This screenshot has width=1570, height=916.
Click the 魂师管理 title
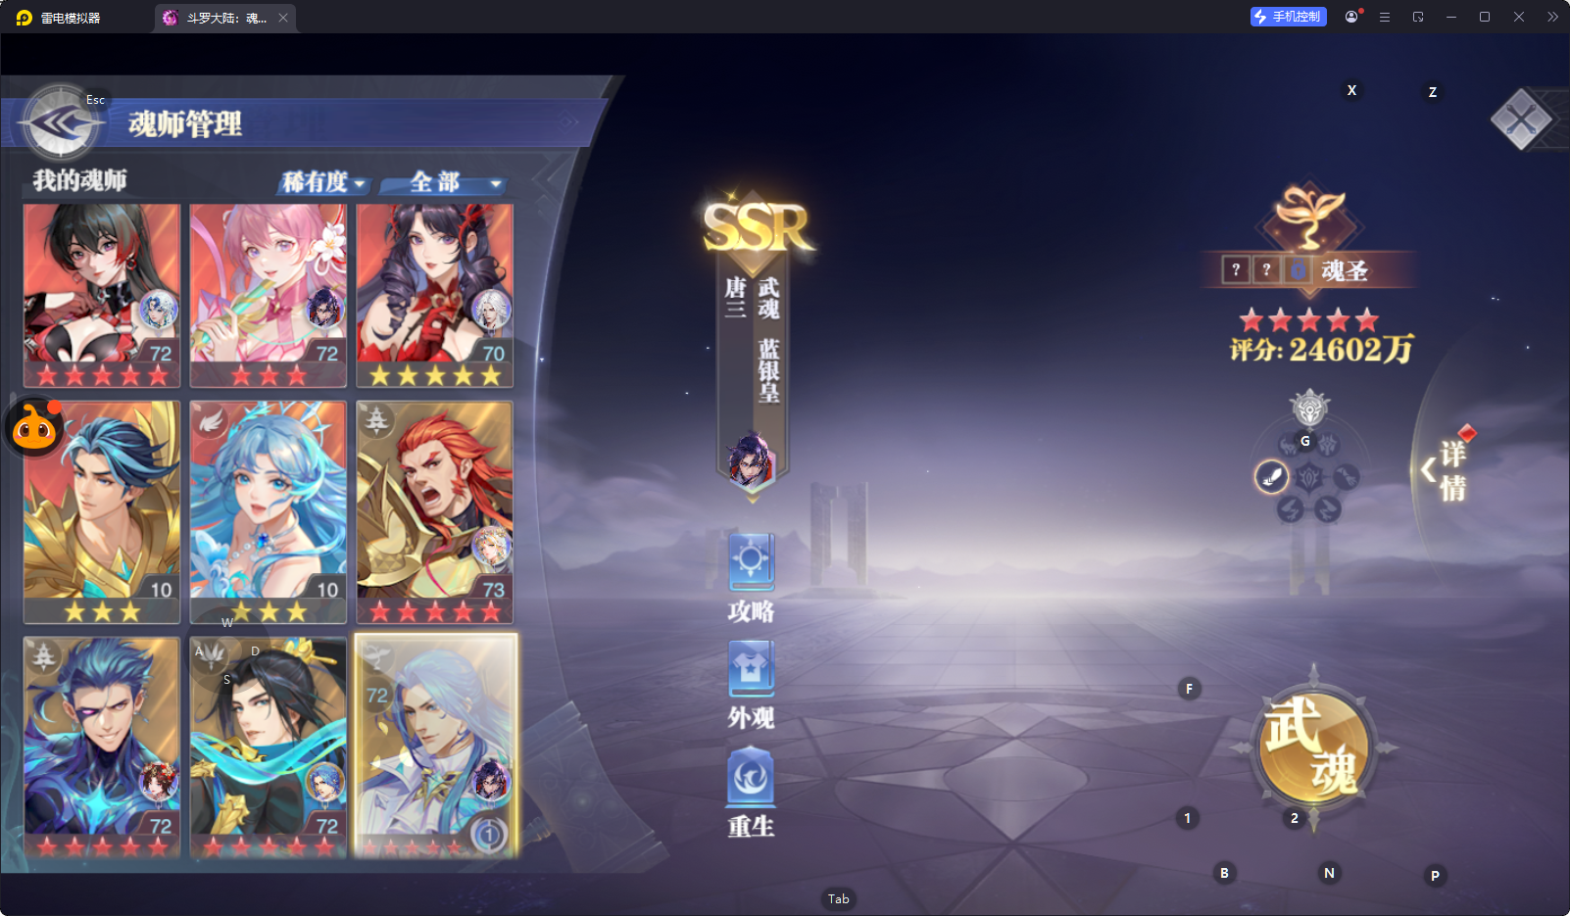coord(185,124)
